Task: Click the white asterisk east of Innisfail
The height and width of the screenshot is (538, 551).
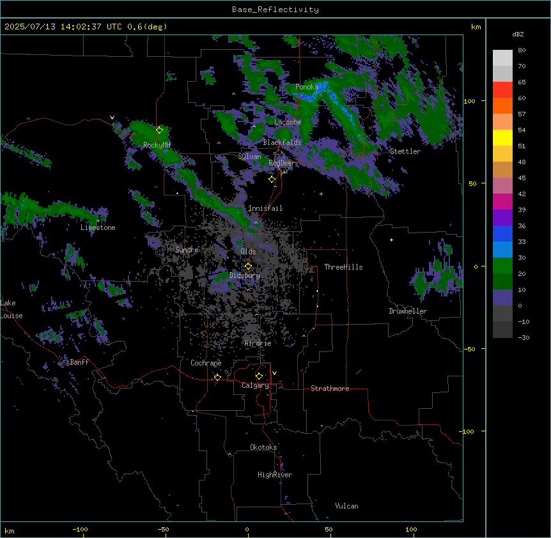Action: [321, 194]
